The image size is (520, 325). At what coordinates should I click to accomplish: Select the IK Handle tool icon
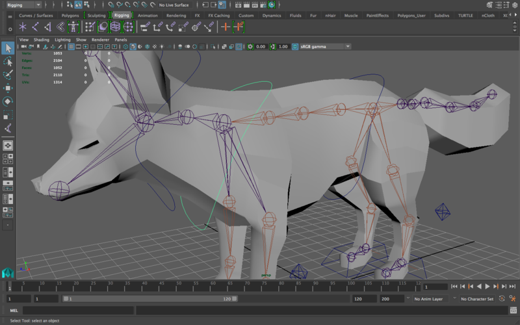click(x=47, y=27)
